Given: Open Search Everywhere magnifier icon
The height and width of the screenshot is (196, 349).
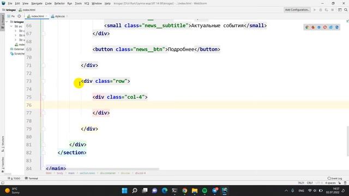Looking at the screenshot, I should coord(346,10).
